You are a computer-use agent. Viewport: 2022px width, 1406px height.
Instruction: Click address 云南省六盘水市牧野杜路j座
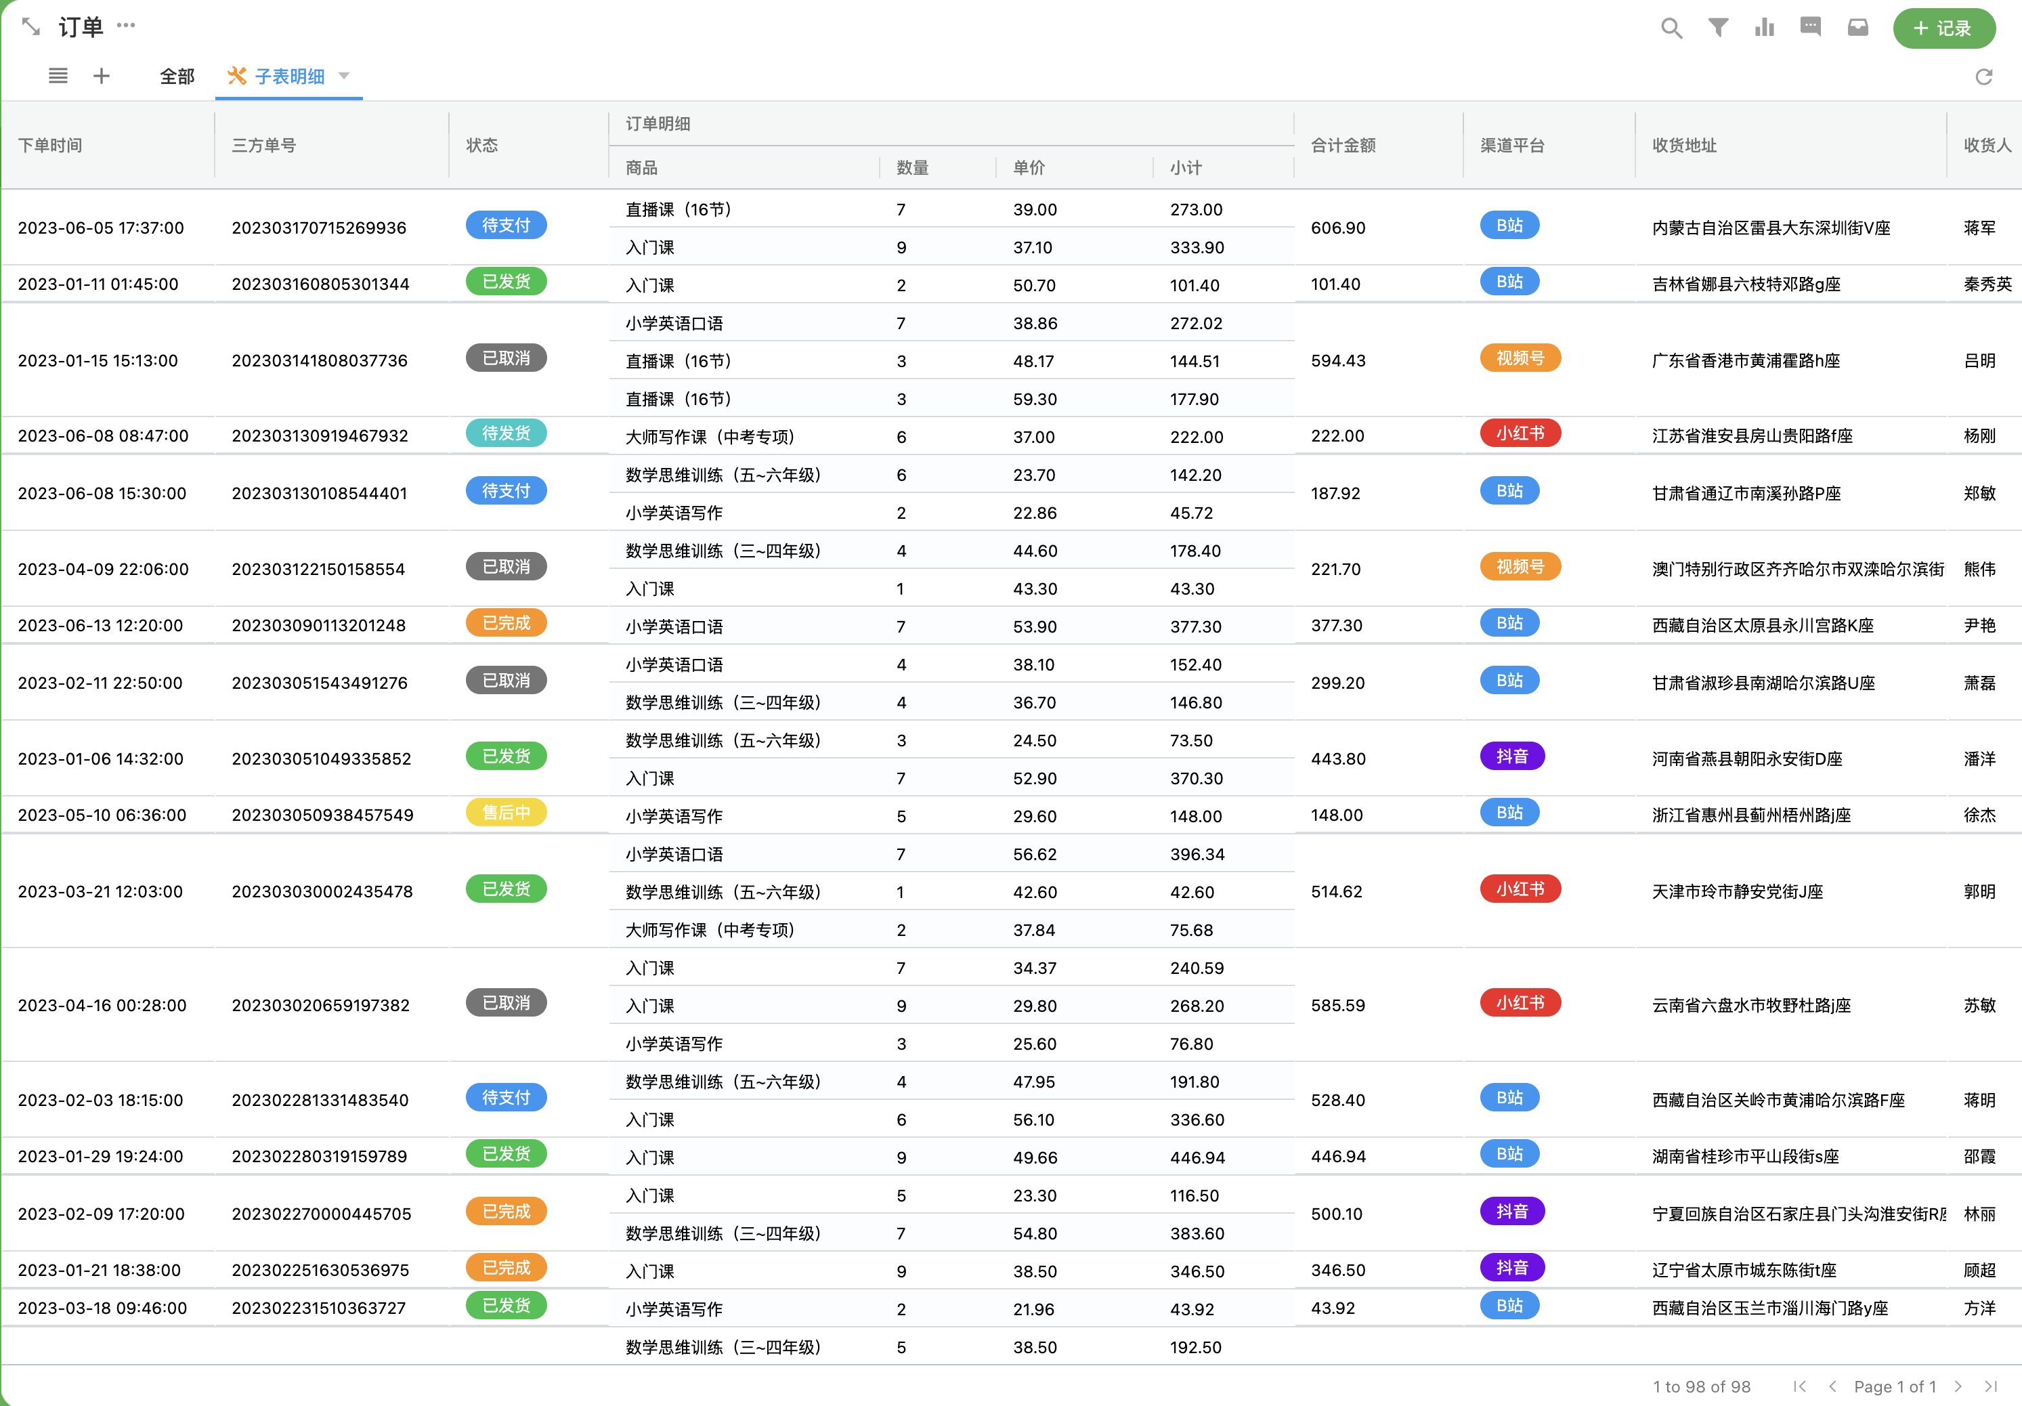[x=1750, y=1005]
